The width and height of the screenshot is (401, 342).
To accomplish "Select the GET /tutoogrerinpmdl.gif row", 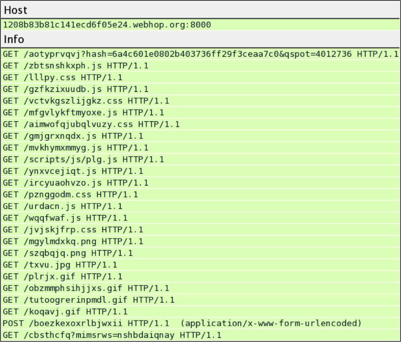I will coord(200,300).
